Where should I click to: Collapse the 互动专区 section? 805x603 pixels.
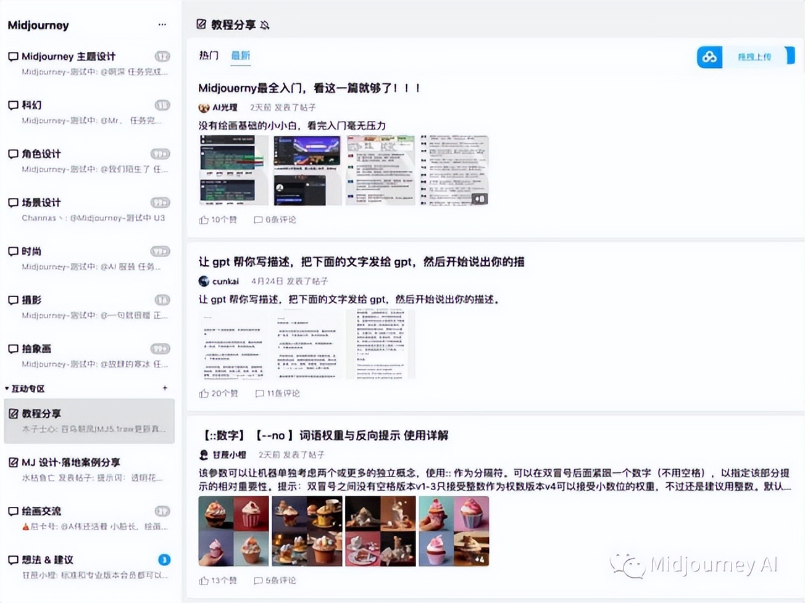[7, 388]
